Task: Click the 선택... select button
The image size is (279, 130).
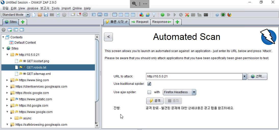Action: click(x=258, y=77)
